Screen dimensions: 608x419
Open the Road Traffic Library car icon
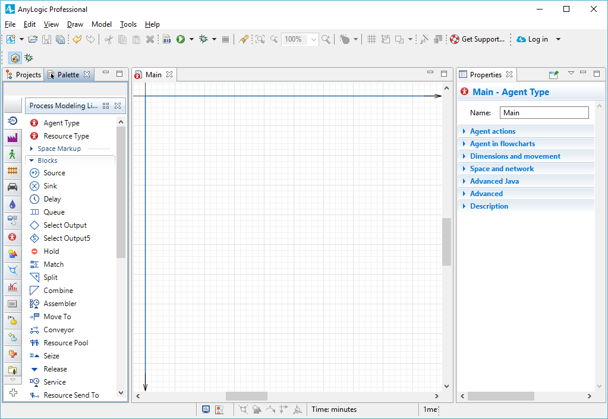coord(12,187)
